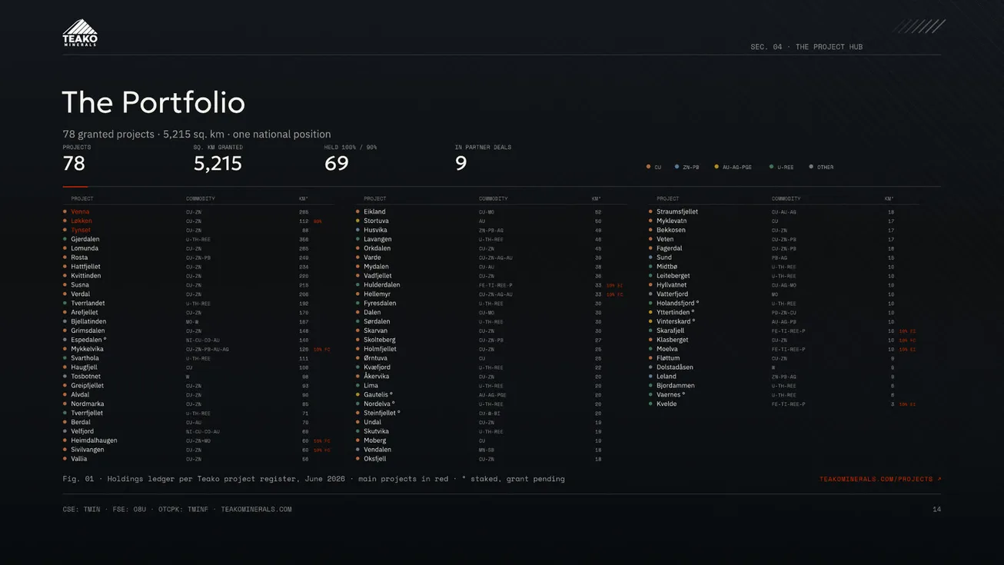Click the Sivilvangen project name
Viewport: 1004px width, 565px height.
pyautogui.click(x=88, y=450)
